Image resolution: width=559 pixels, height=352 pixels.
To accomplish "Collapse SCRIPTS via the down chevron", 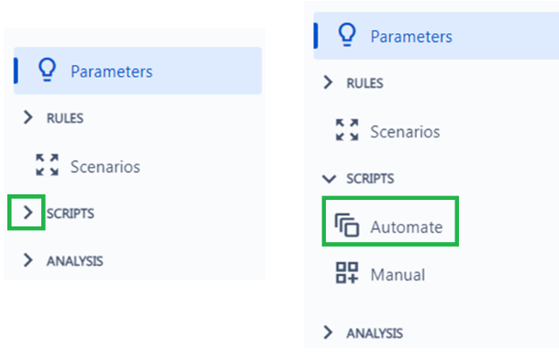I will pos(329,179).
